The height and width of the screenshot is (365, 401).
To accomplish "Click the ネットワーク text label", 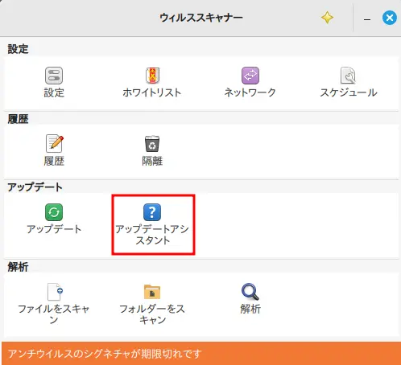I will [250, 92].
